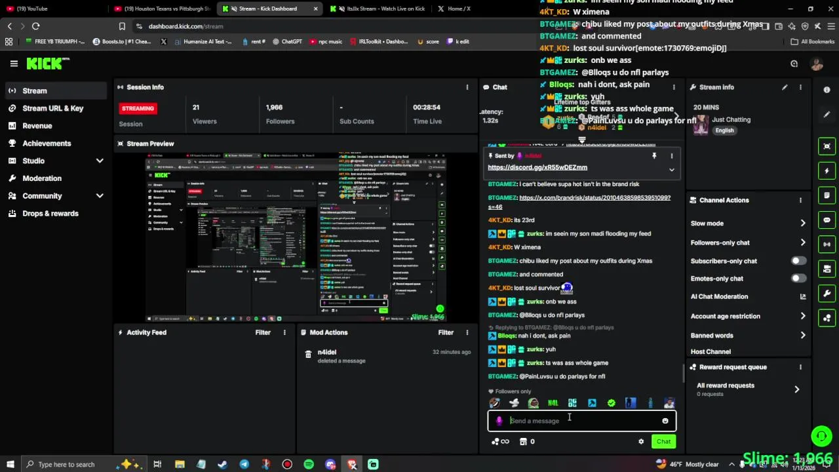Viewport: 839px width, 472px height.
Task: Open All reward requests
Action: (748, 389)
